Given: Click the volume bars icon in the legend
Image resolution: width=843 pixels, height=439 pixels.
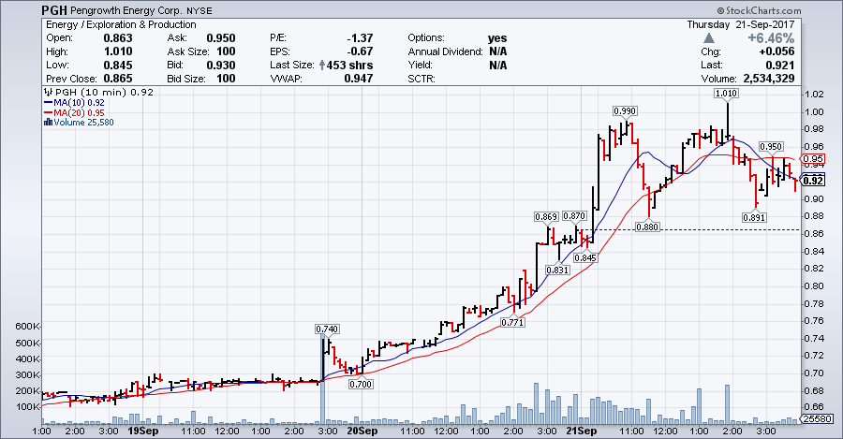Looking at the screenshot, I should coord(47,123).
